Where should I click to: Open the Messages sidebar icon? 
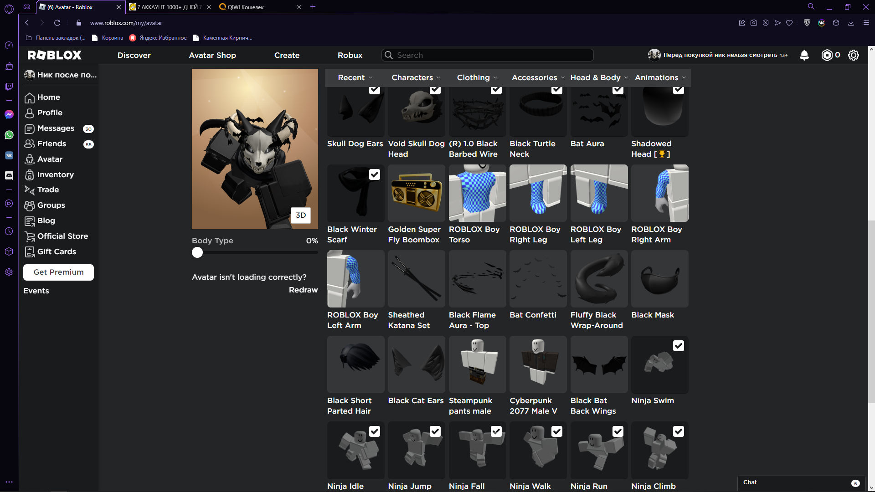click(30, 128)
